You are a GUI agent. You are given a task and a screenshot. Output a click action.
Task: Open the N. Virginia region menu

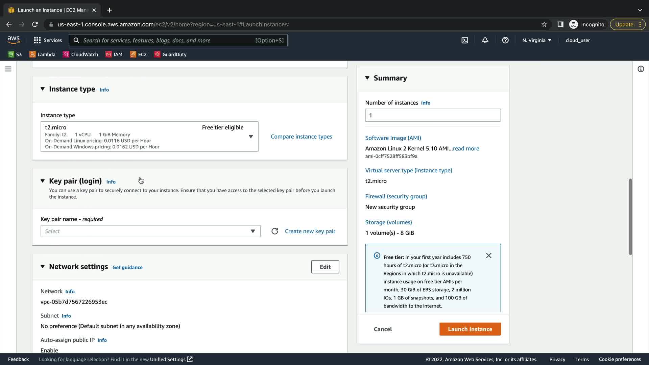[x=536, y=40]
